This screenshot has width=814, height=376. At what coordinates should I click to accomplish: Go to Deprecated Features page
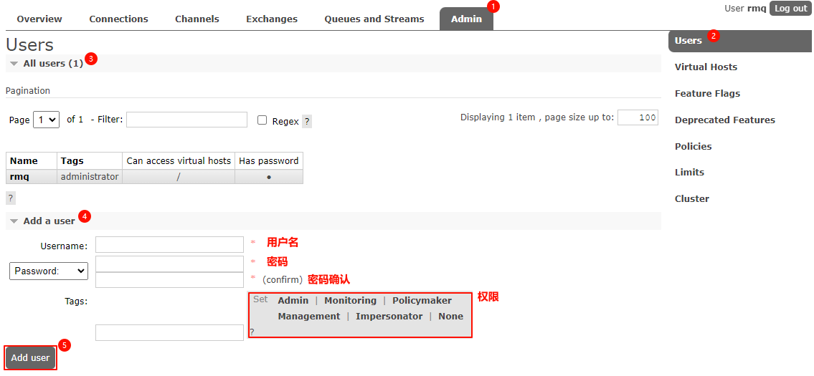[x=724, y=120]
